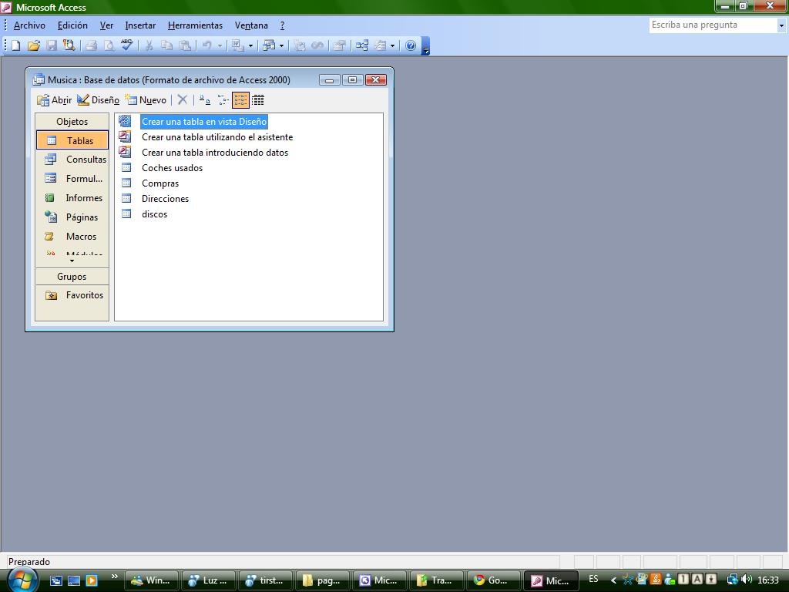Expand the Office Links dropdown arrow
This screenshot has width=789, height=592.
pos(250,45)
